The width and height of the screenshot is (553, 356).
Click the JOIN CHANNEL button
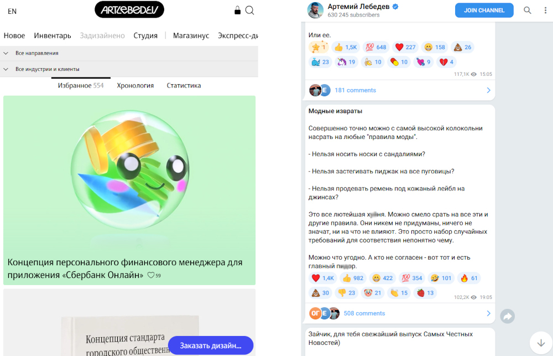coord(484,10)
